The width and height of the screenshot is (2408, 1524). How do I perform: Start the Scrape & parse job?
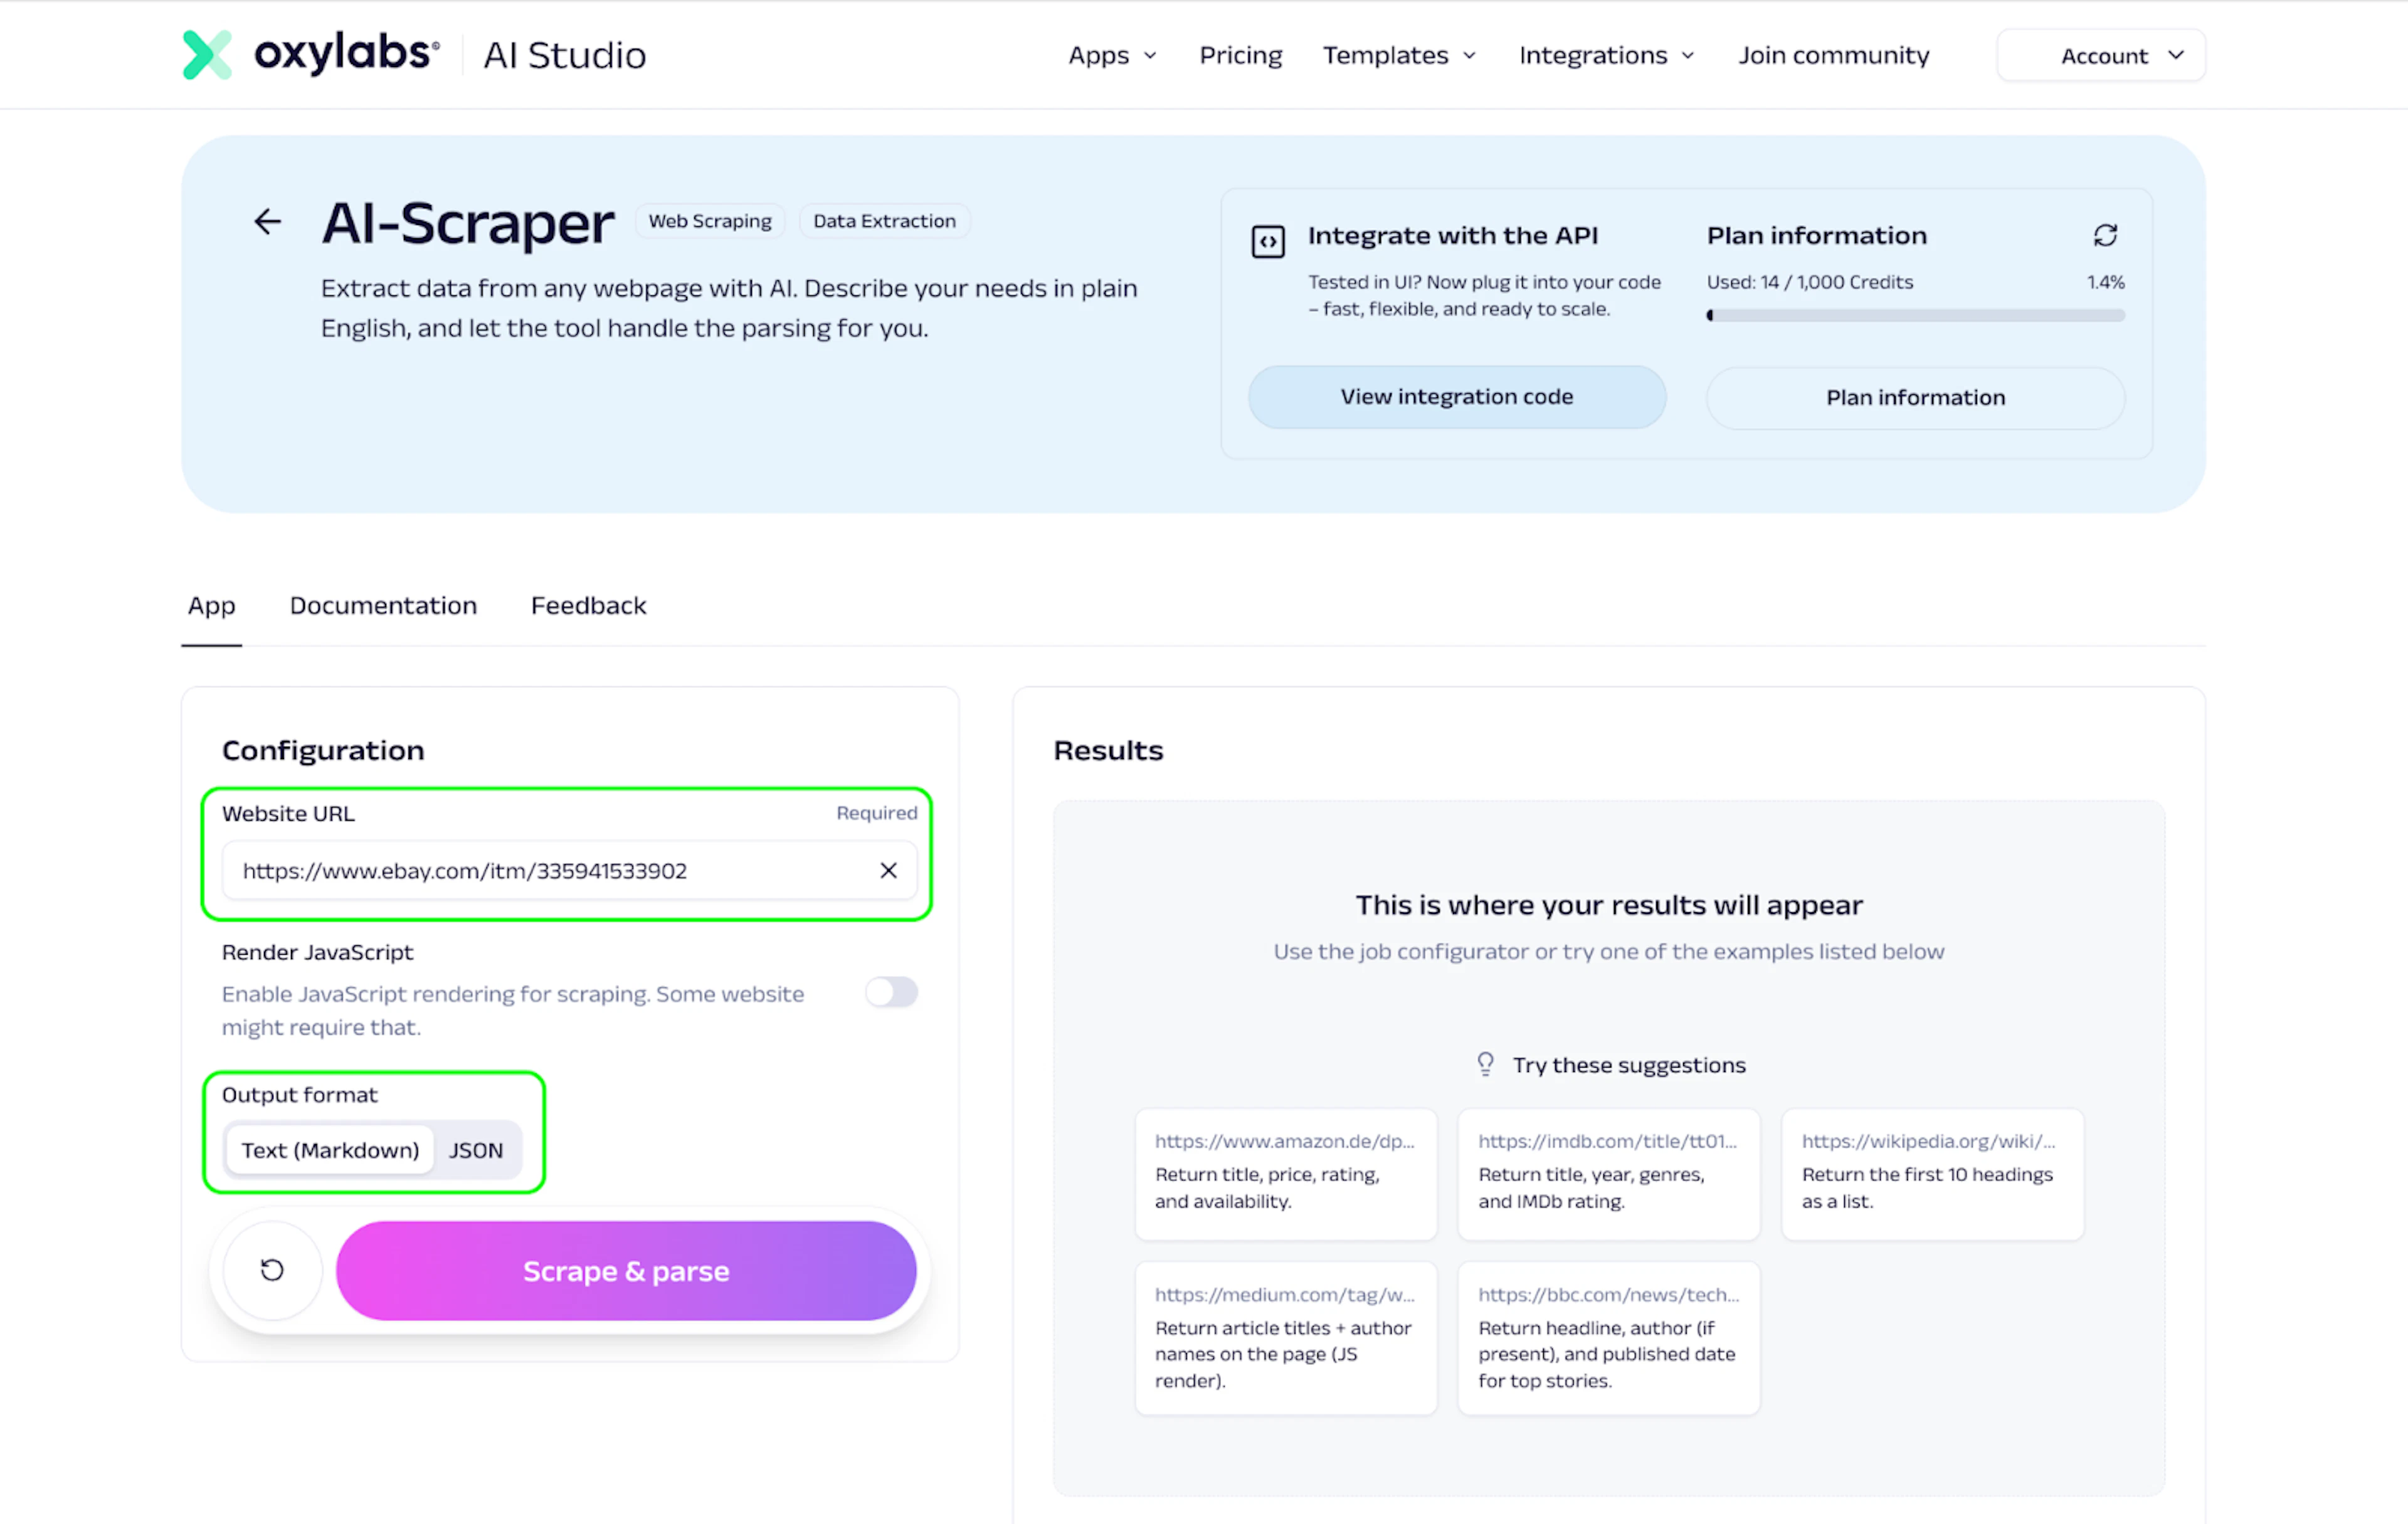[626, 1271]
